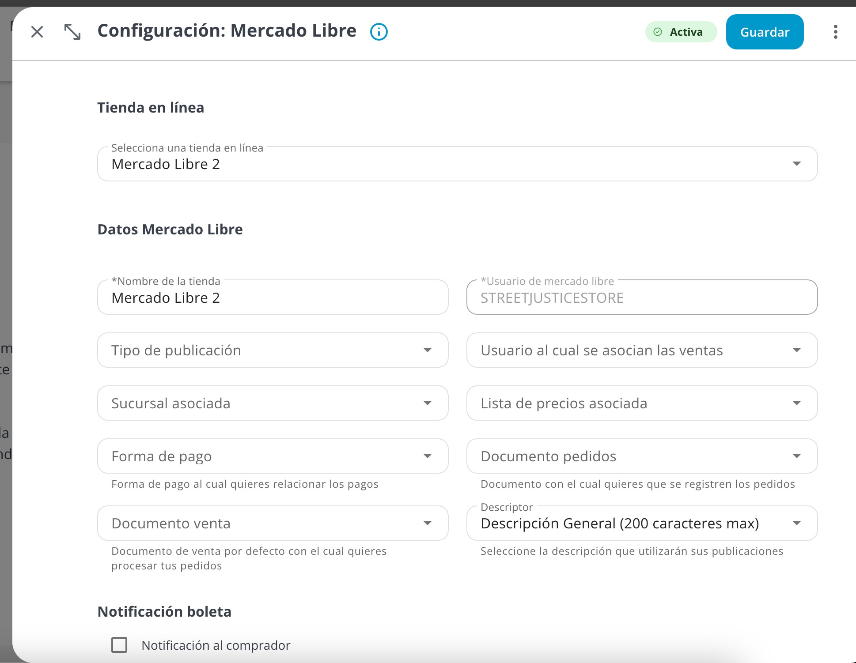Expand the Lista de precios asociada dropdown

642,403
